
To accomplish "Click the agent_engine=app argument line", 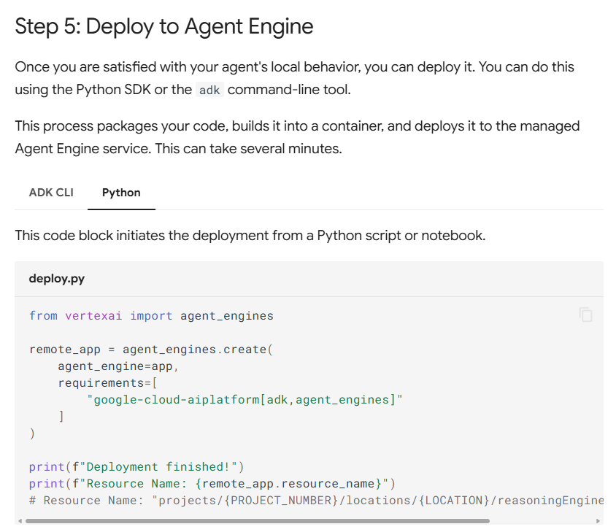I will 118,366.
